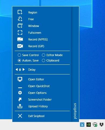105x130 pixels.
Task: Increase the Delay with the right arrow
Action: 24,69
